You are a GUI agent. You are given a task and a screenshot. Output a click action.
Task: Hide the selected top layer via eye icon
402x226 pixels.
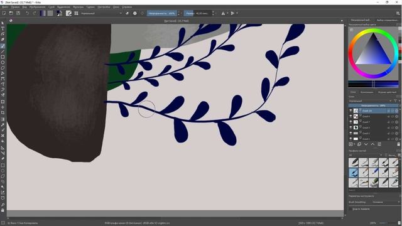pyautogui.click(x=350, y=110)
